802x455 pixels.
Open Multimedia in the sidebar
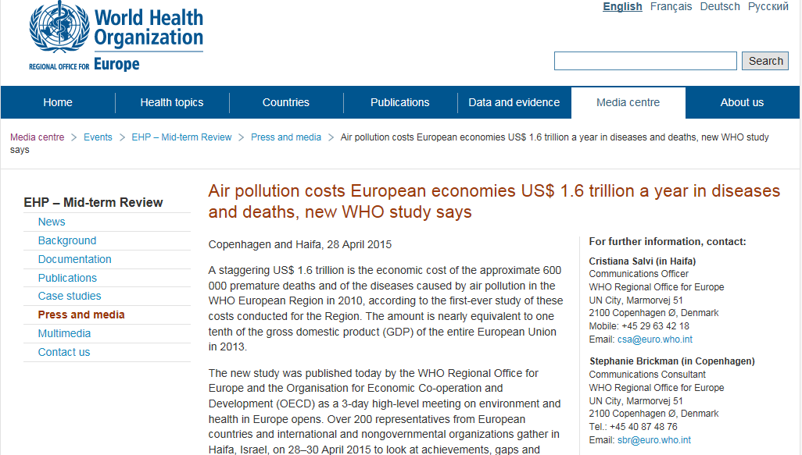64,333
